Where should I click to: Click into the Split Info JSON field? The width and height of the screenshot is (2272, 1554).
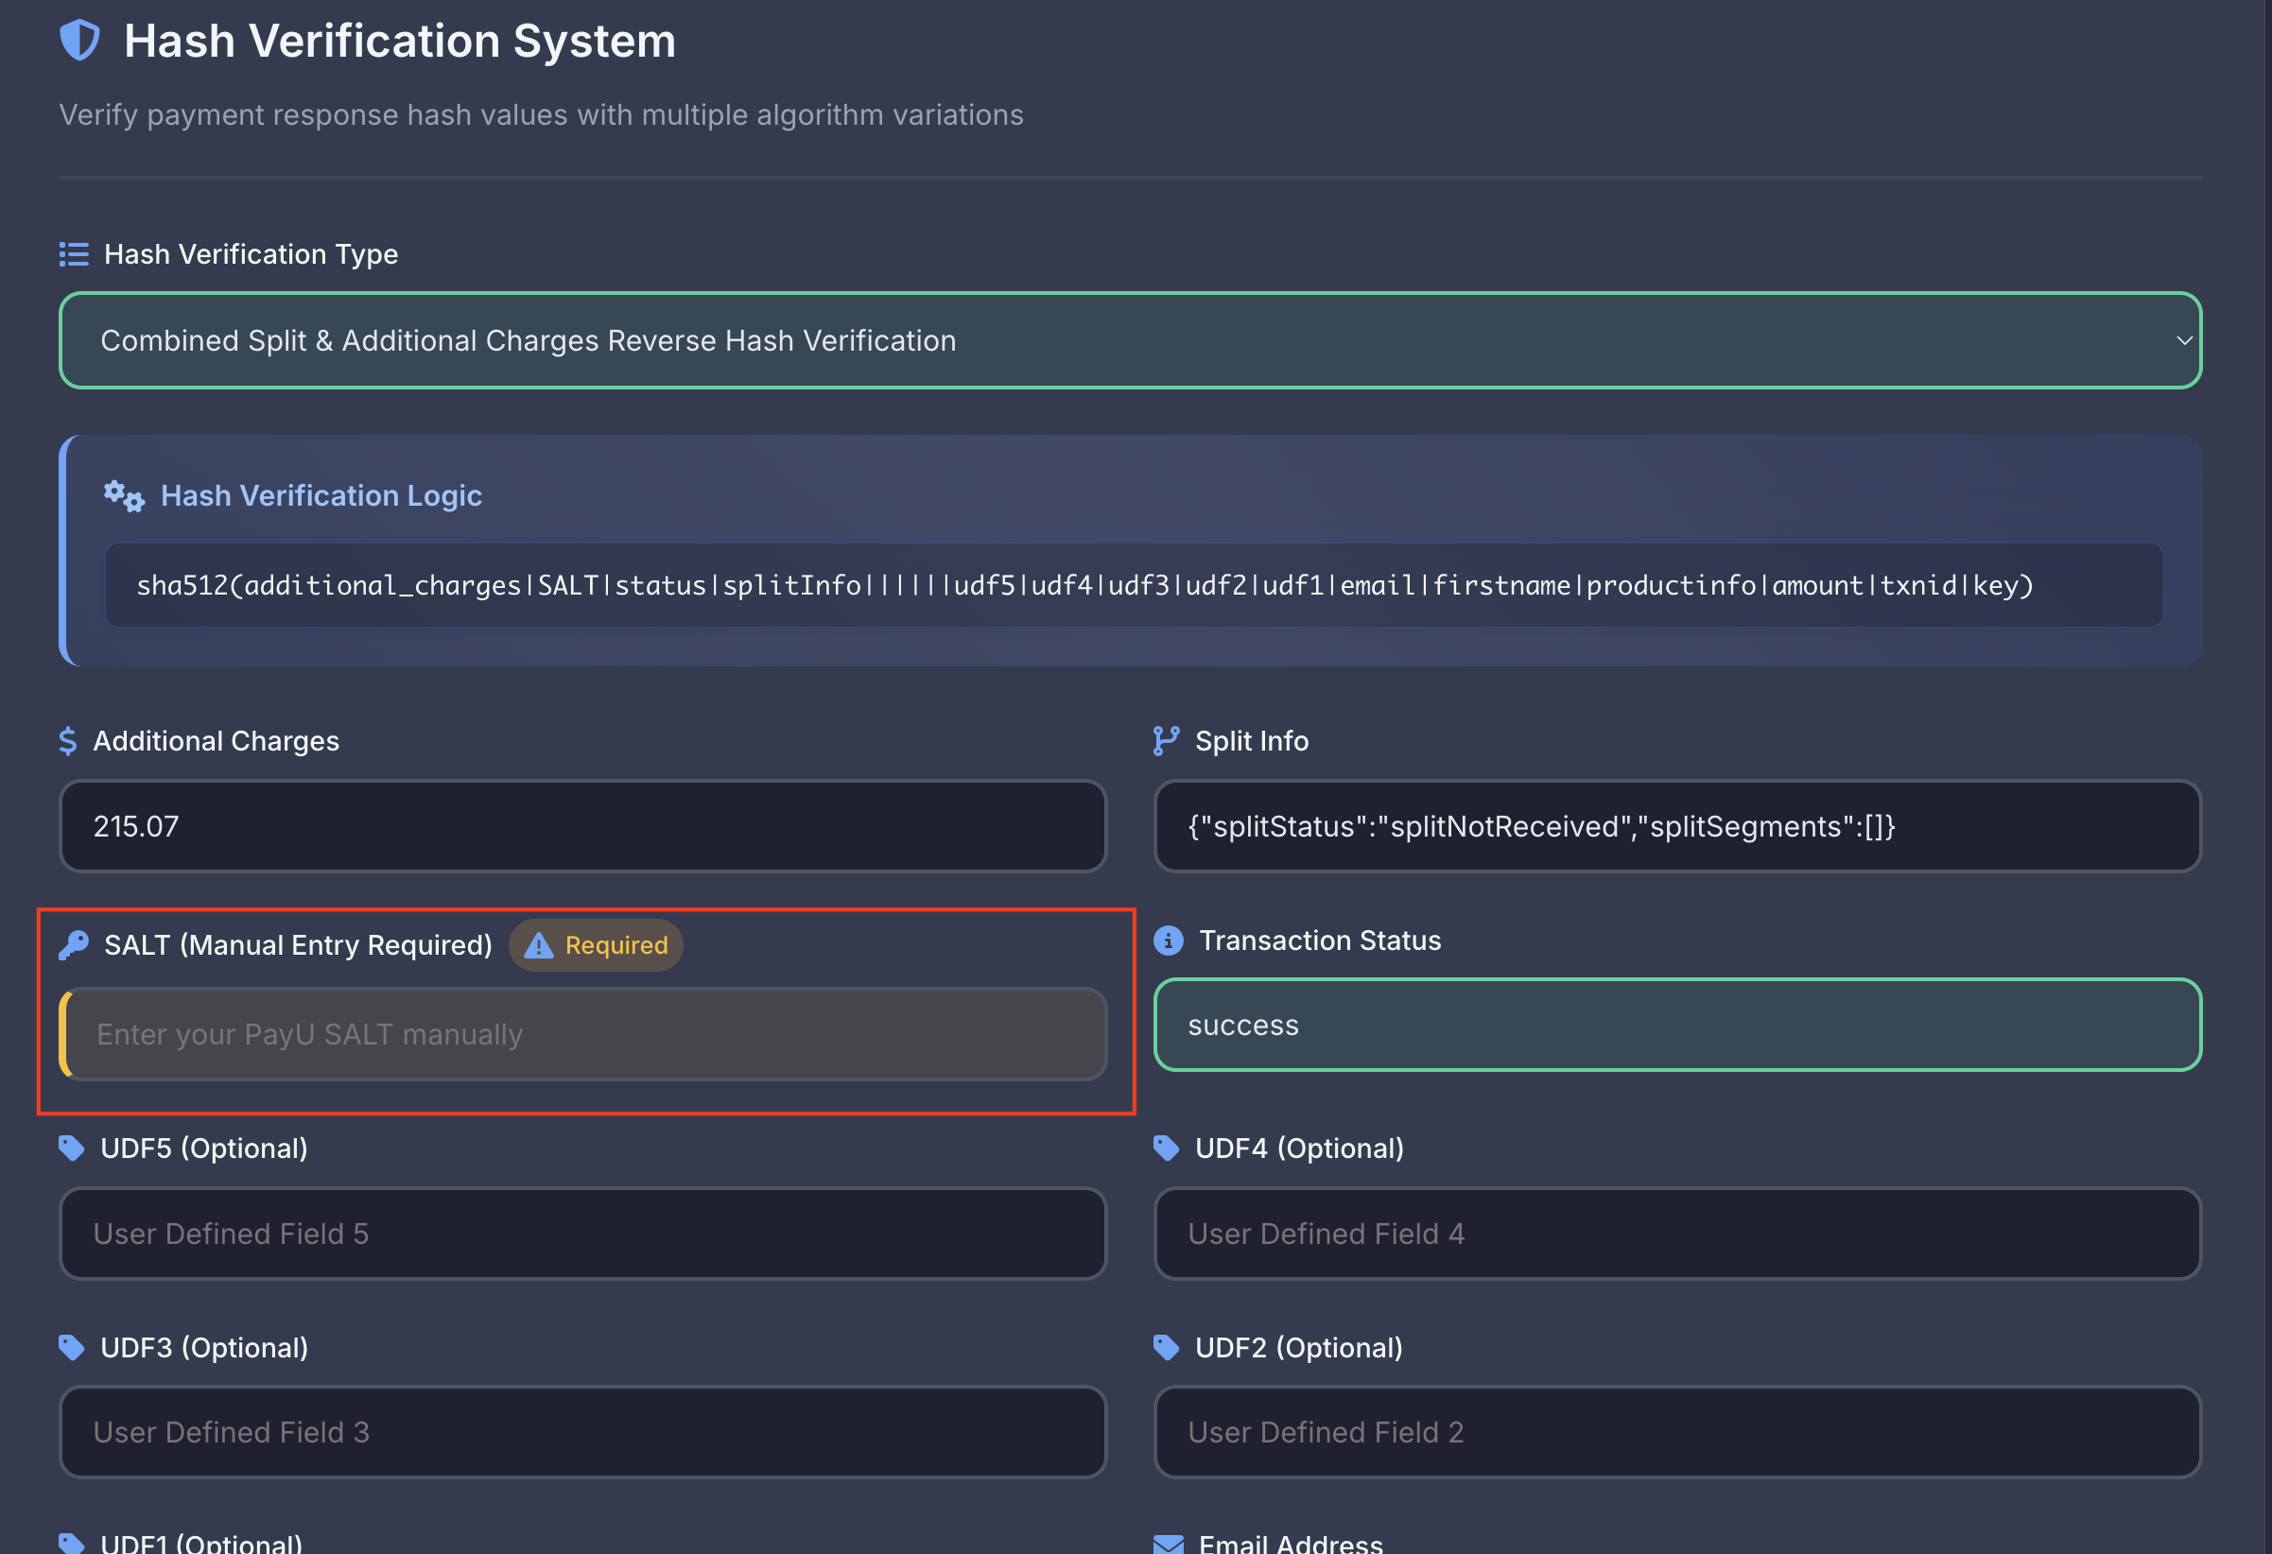point(1676,826)
